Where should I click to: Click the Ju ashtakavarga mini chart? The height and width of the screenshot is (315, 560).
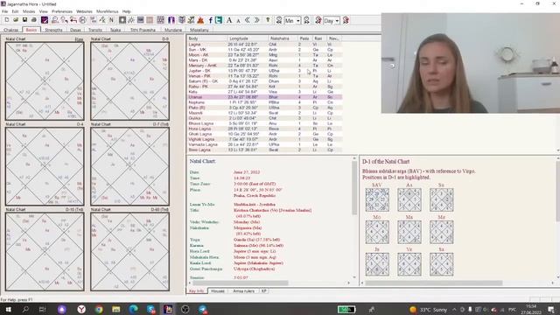point(377,264)
